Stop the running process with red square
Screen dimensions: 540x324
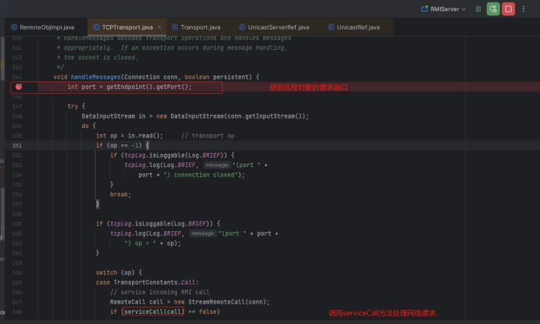(x=508, y=9)
